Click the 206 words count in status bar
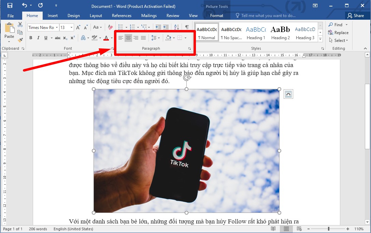 [38, 229]
